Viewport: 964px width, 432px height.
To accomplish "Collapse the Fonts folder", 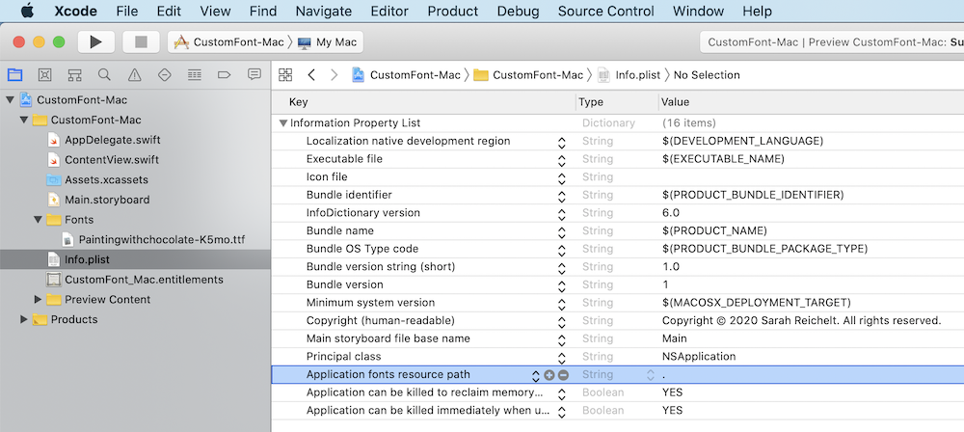I will [x=39, y=220].
